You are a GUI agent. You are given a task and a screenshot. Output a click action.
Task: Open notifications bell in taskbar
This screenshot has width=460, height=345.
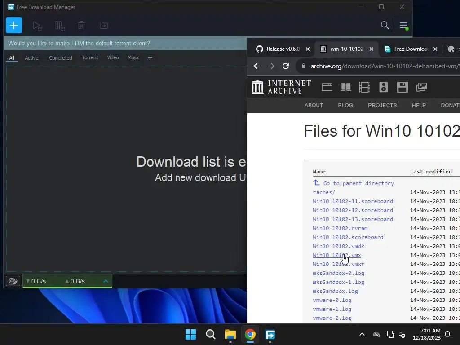448,334
